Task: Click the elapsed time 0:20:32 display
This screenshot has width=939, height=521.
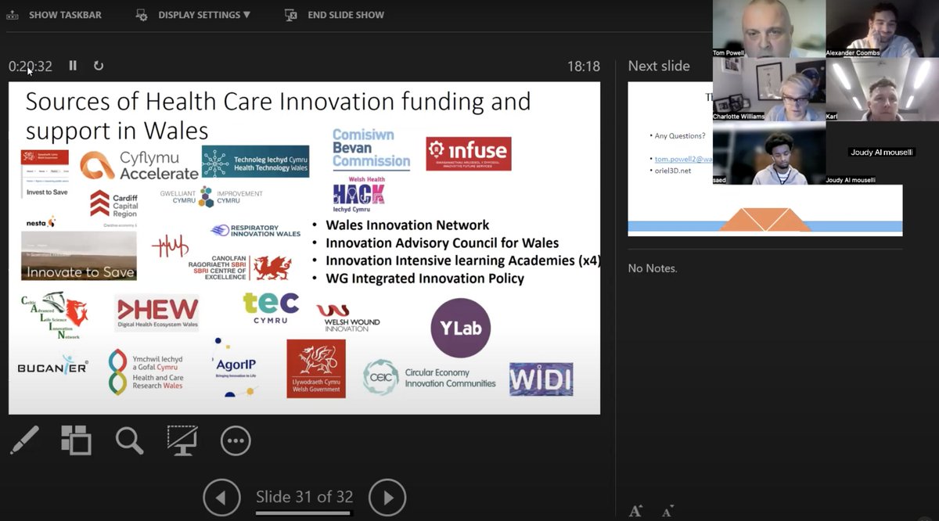Action: click(x=31, y=66)
